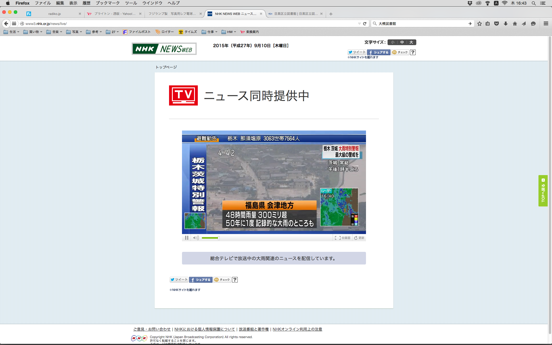Set text size to 大

(411, 42)
